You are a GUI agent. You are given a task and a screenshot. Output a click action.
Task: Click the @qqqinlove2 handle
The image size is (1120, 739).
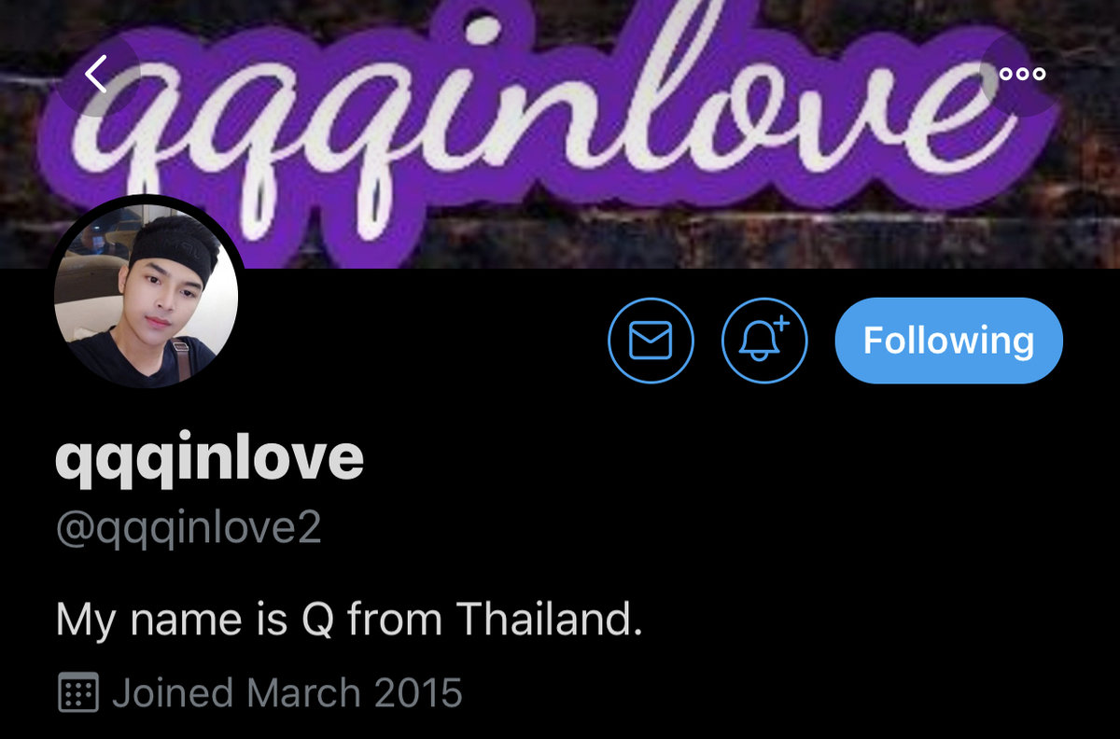189,530
